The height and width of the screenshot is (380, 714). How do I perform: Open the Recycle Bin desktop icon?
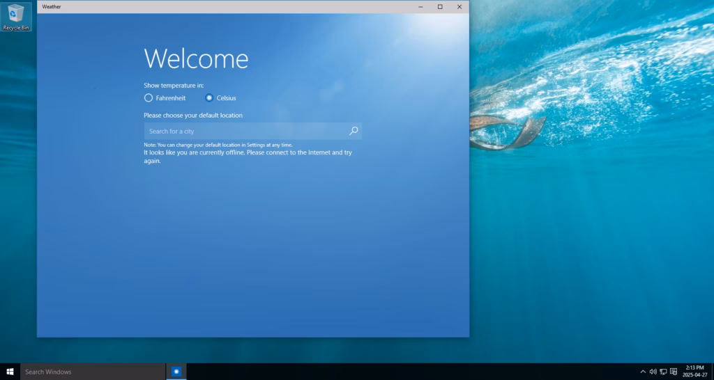tap(16, 17)
